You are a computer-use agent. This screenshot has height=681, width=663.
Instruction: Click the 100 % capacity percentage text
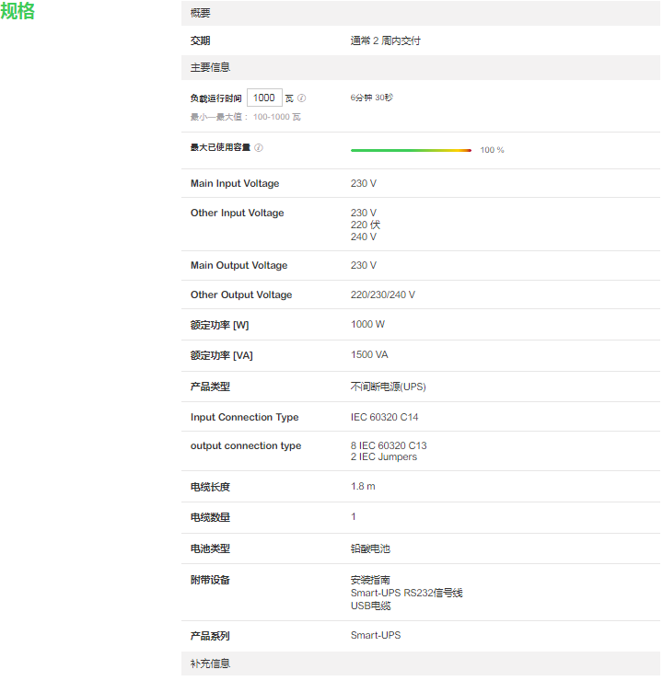point(492,150)
